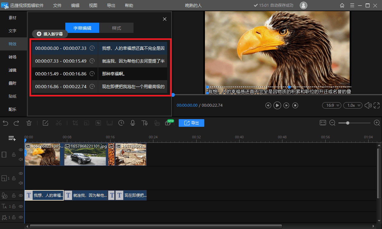Screen dimensions: 382x229
Task: Click the timeline zoom slider handle
Action: pos(348,123)
